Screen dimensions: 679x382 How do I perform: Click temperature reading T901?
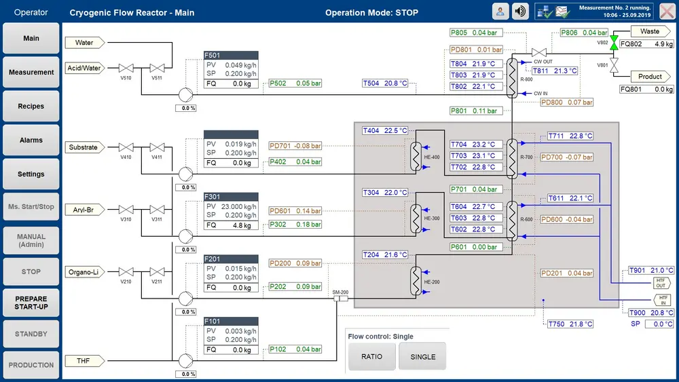651,270
